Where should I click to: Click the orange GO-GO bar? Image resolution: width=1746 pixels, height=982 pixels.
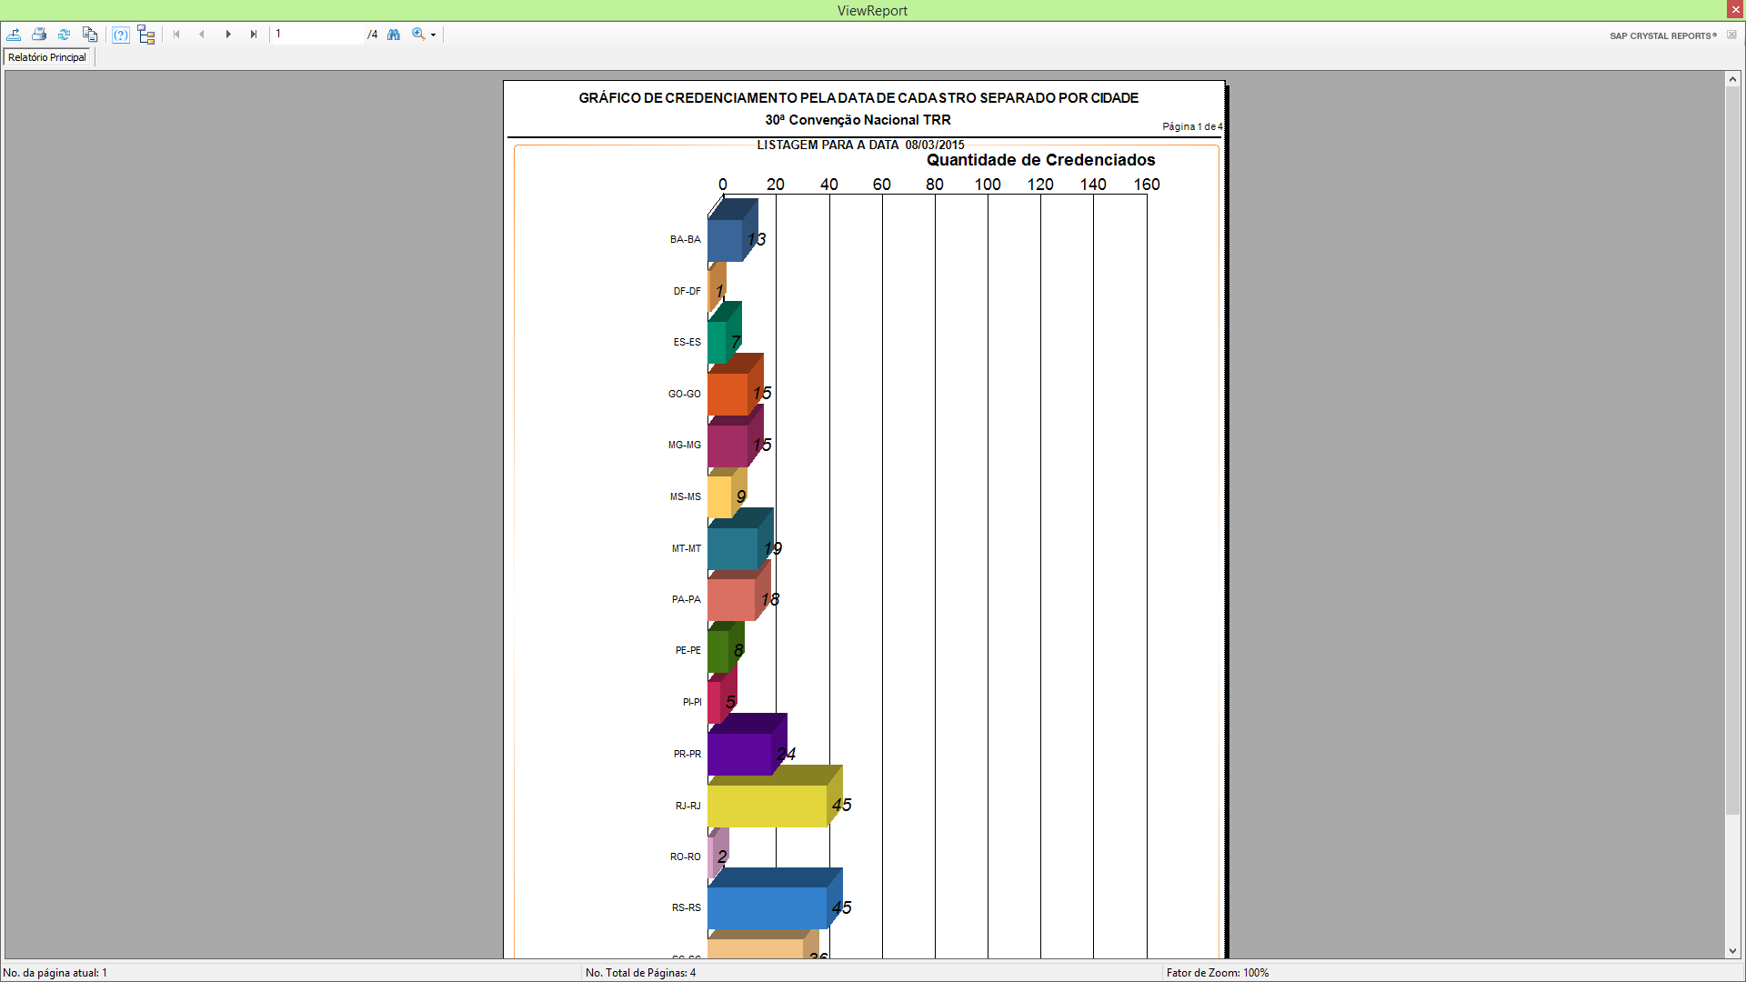[x=728, y=394]
